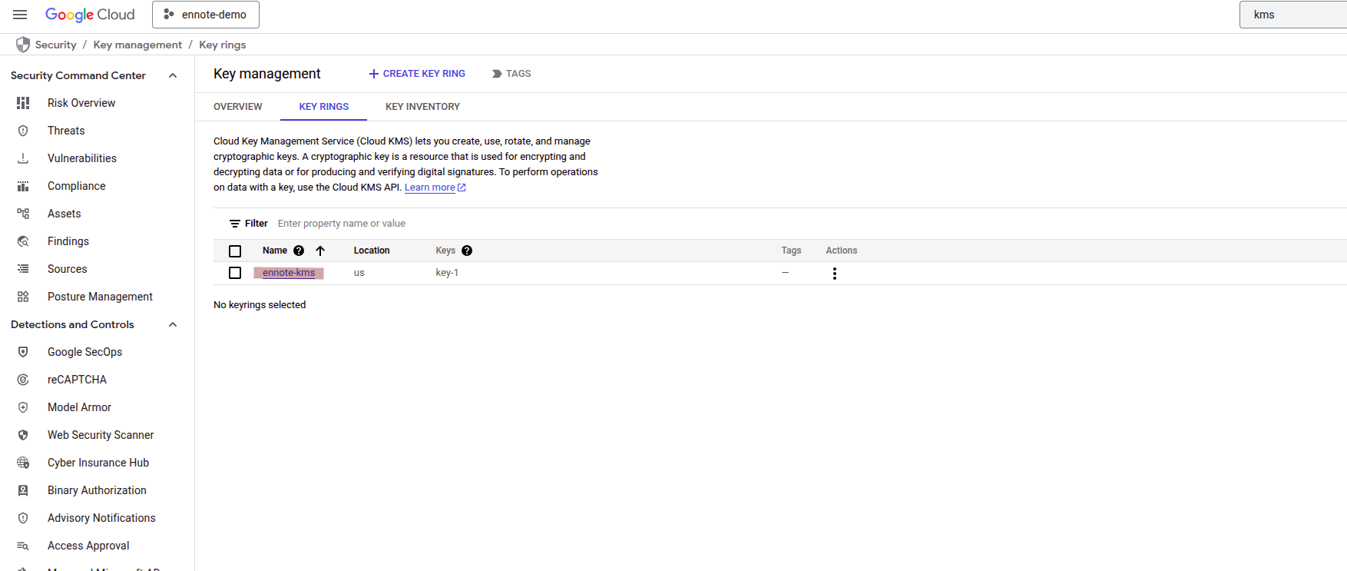Image resolution: width=1347 pixels, height=571 pixels.
Task: Click the Google Cloud logo
Action: tap(90, 15)
